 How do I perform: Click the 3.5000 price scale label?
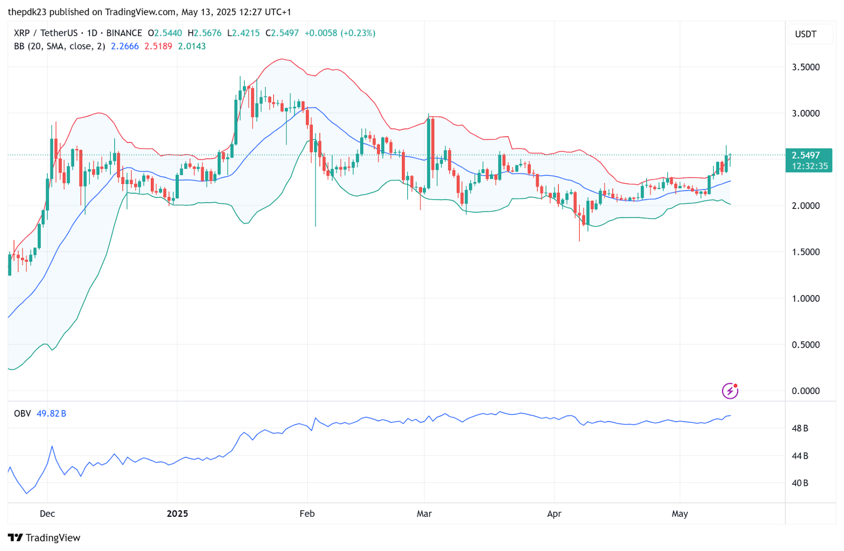pyautogui.click(x=805, y=67)
